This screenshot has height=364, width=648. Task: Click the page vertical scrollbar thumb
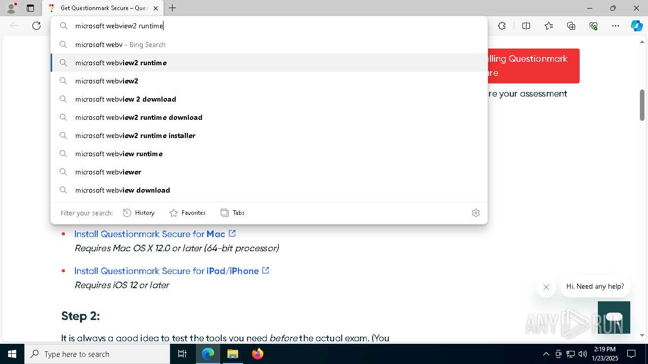tap(642, 105)
